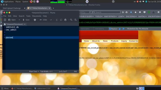Click the insert string to replace field
161x90 pixels.
tap(86, 29)
